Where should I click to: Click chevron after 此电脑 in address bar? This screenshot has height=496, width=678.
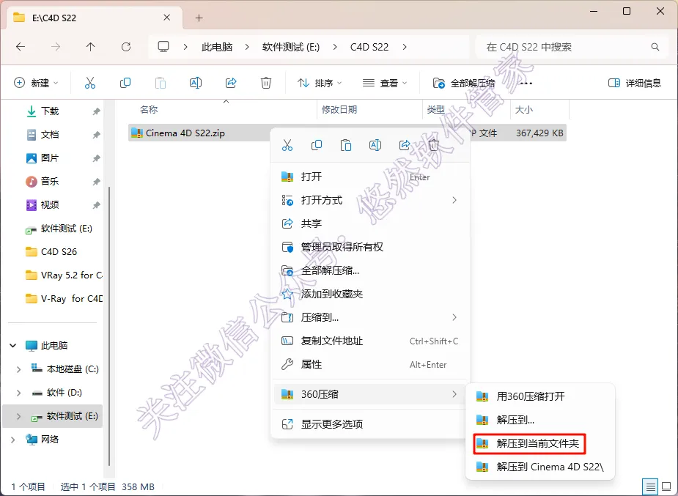click(247, 47)
